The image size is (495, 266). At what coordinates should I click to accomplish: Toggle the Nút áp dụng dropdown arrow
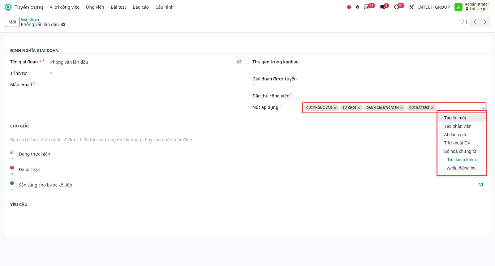pyautogui.click(x=483, y=108)
